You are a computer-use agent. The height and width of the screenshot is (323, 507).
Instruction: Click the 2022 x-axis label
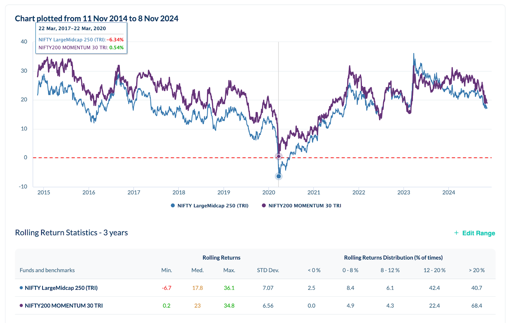click(x=359, y=192)
